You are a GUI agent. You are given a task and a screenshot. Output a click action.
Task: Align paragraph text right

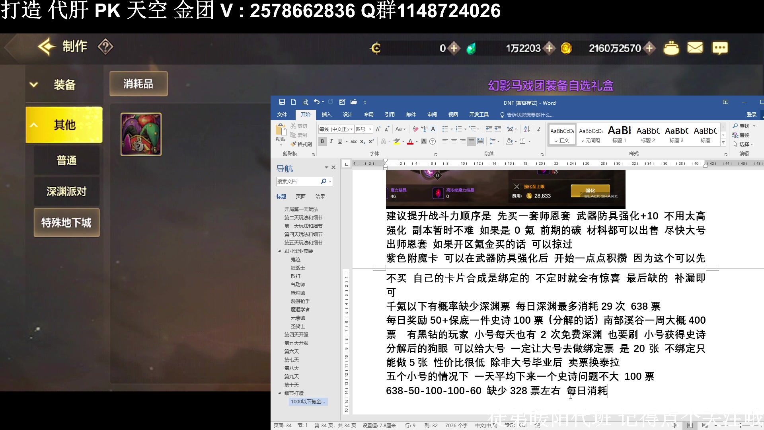463,141
